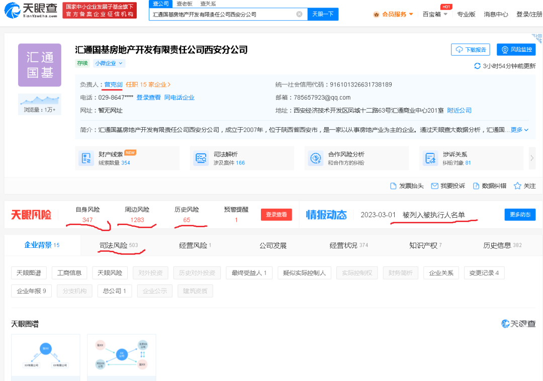
Task: Click 工商信息 tag button
Action: click(x=69, y=273)
